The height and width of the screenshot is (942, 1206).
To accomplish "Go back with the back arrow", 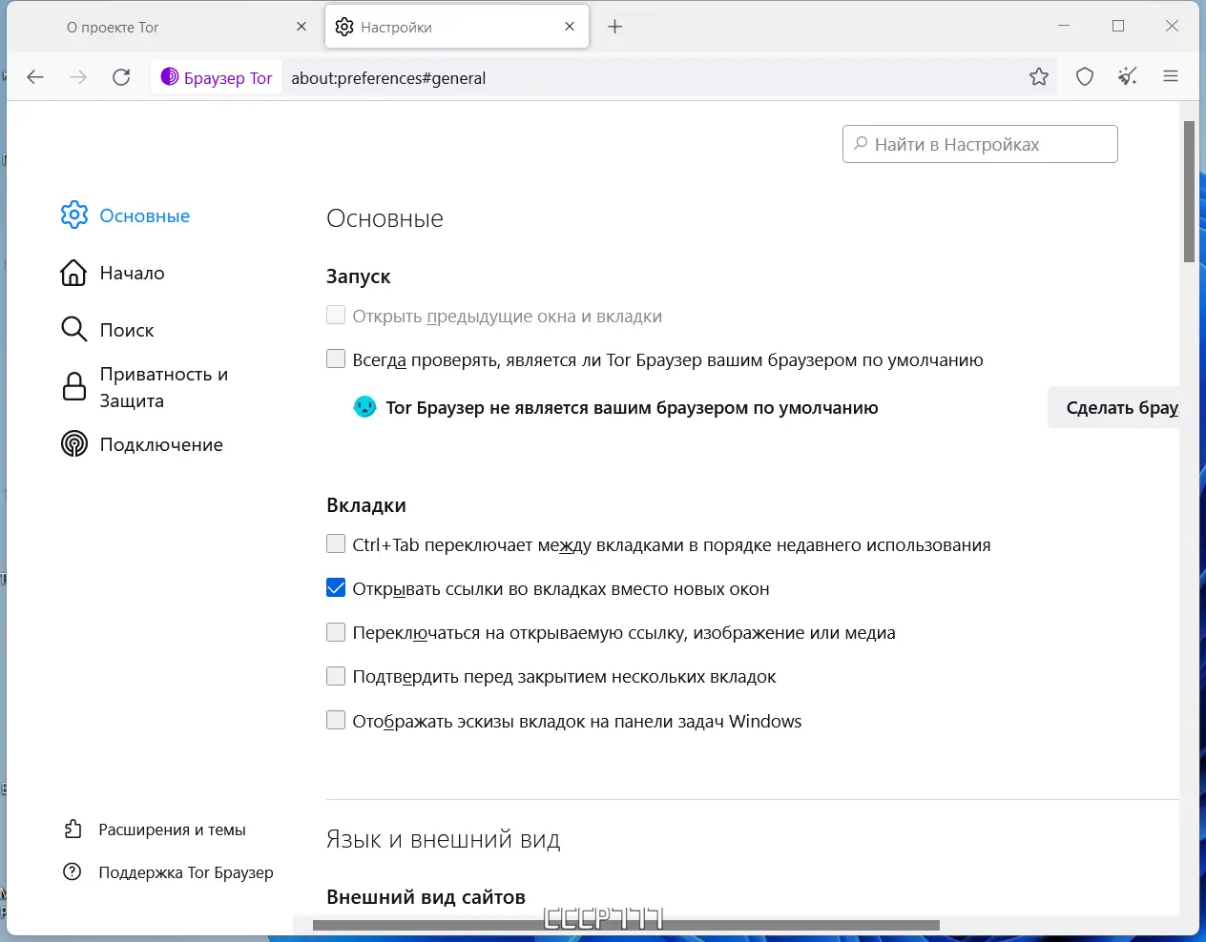I will pos(35,77).
